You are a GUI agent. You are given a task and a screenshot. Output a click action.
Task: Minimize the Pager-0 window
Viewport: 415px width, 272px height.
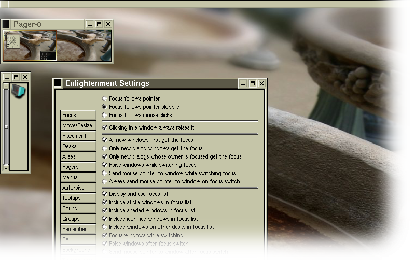(90, 24)
